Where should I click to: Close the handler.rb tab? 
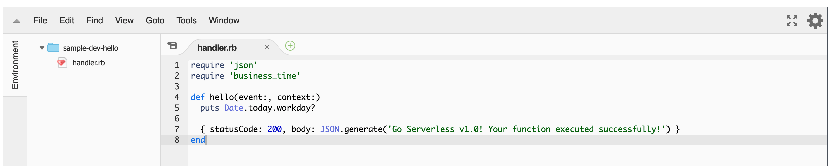tap(267, 47)
